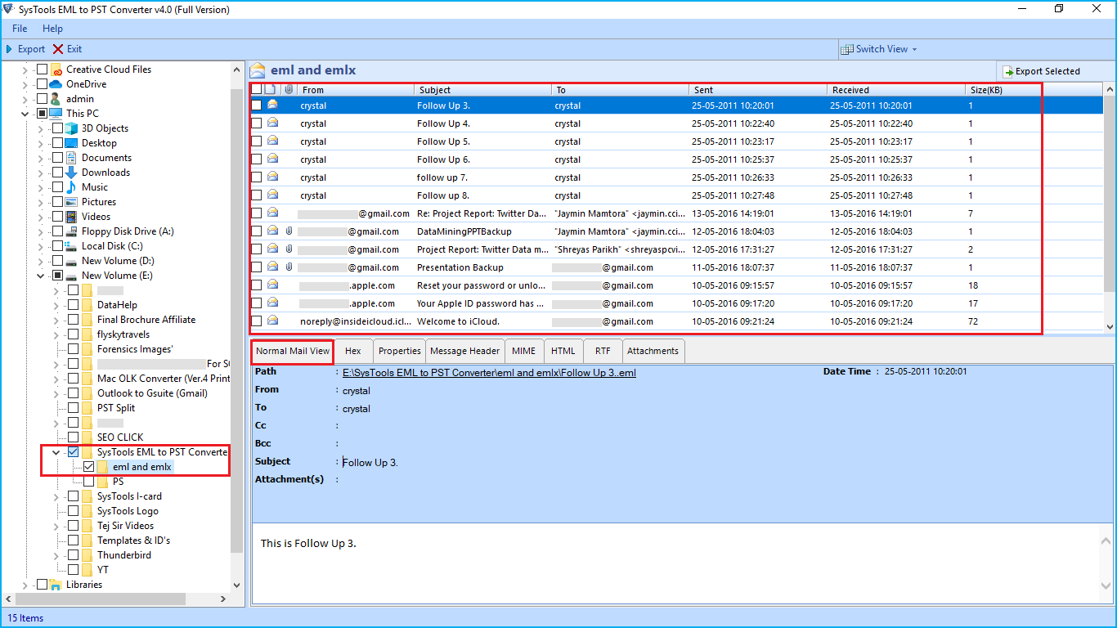Sort emails by the Subject column
Screen dimensions: 1117x628
tap(482, 90)
